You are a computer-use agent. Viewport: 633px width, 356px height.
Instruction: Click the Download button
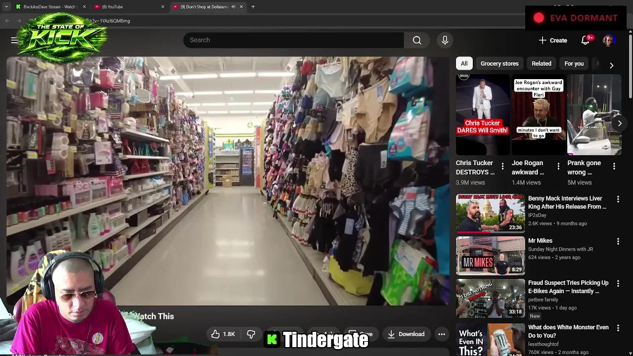(x=406, y=334)
